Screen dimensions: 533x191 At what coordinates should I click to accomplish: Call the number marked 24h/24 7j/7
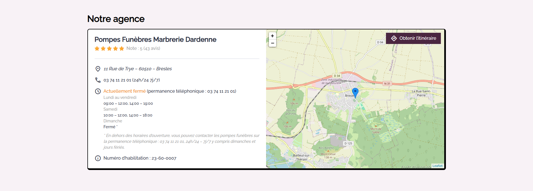click(x=132, y=80)
